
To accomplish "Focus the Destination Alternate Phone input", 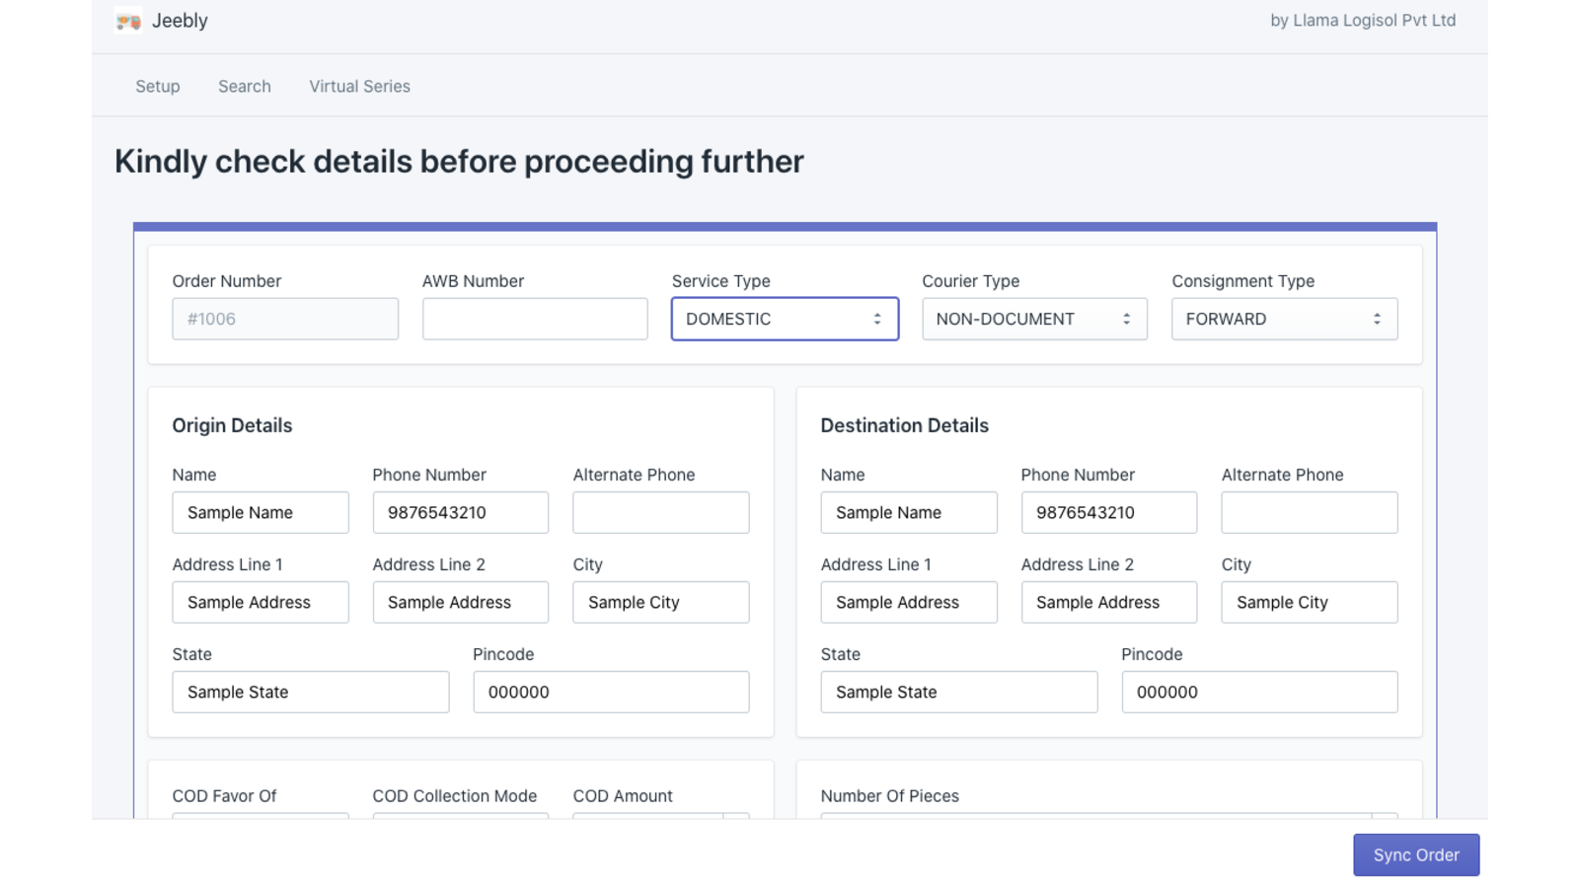I will point(1309,512).
